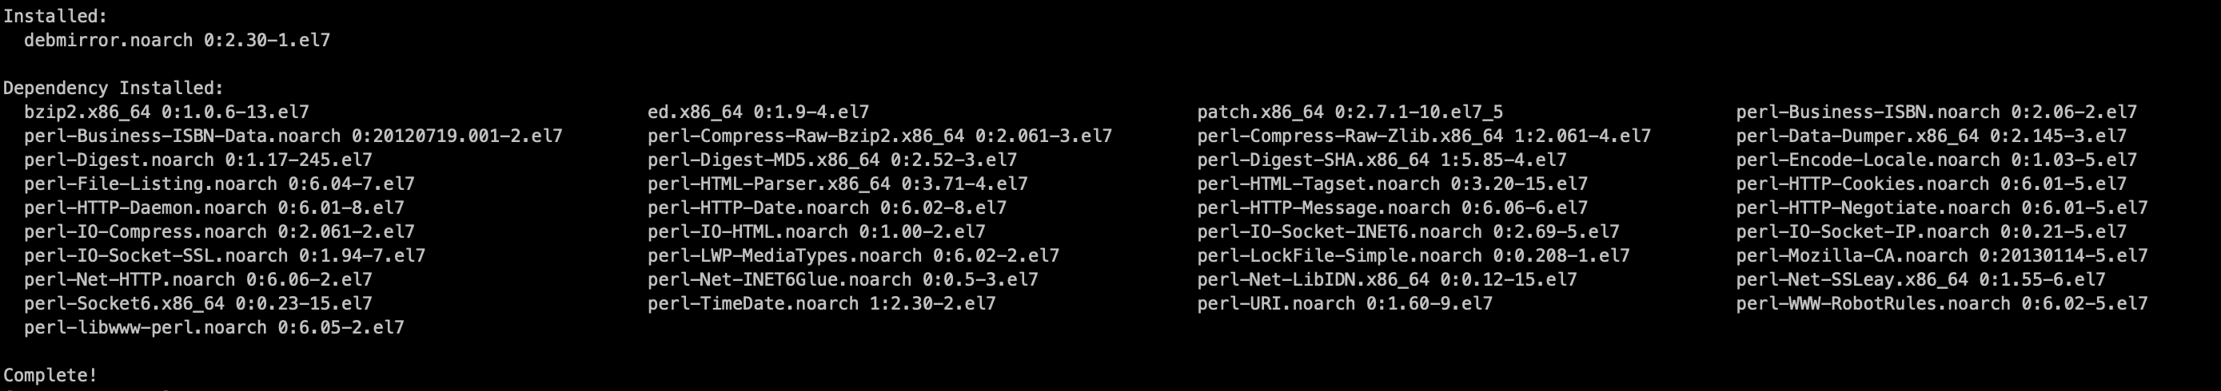Click the "Complete!" status text
The height and width of the screenshot is (391, 2221).
(x=50, y=376)
